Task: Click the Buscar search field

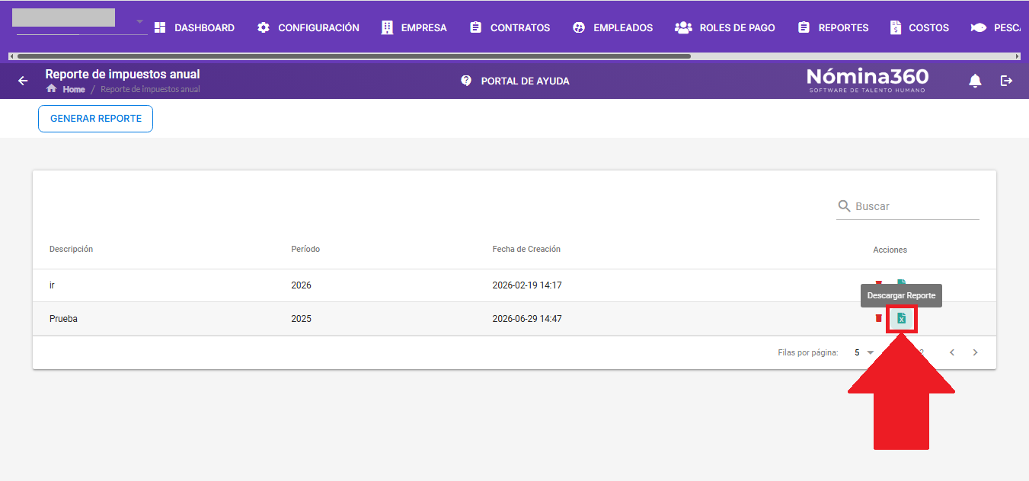Action: (x=908, y=206)
